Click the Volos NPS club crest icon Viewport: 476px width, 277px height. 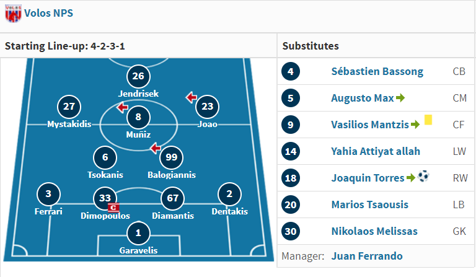[13, 14]
